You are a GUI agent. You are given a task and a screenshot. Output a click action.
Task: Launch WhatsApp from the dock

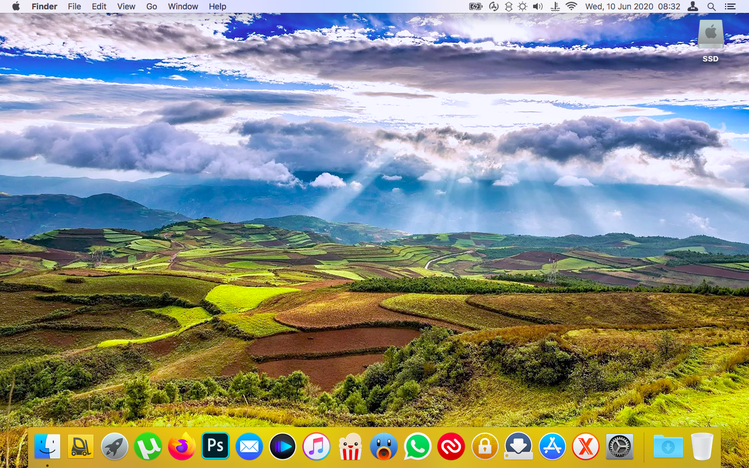417,448
